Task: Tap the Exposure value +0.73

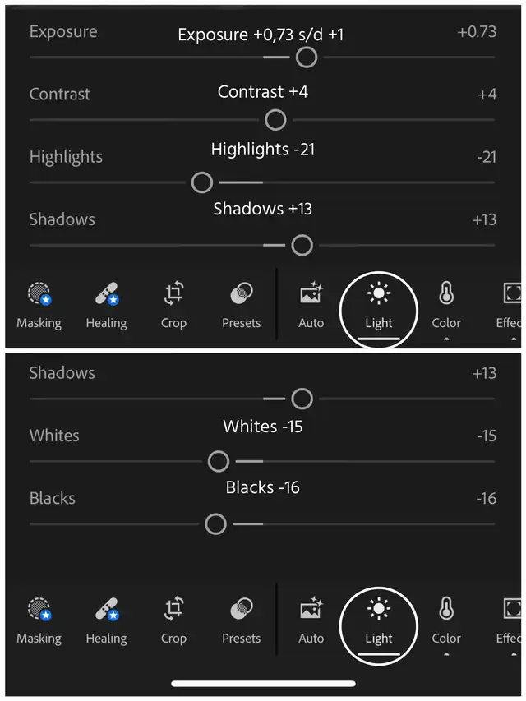Action: (x=477, y=32)
